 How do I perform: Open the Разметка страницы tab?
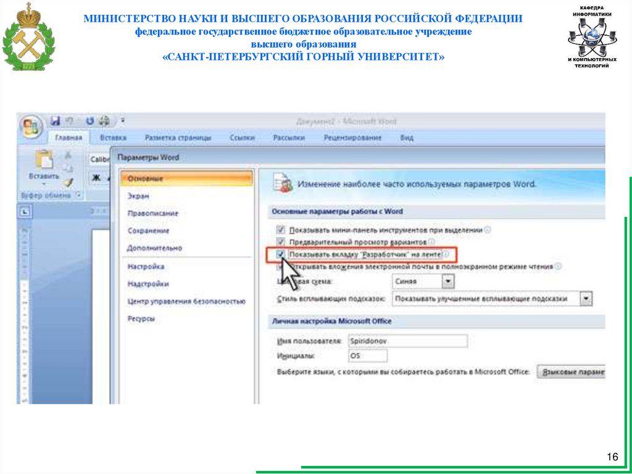tap(178, 138)
